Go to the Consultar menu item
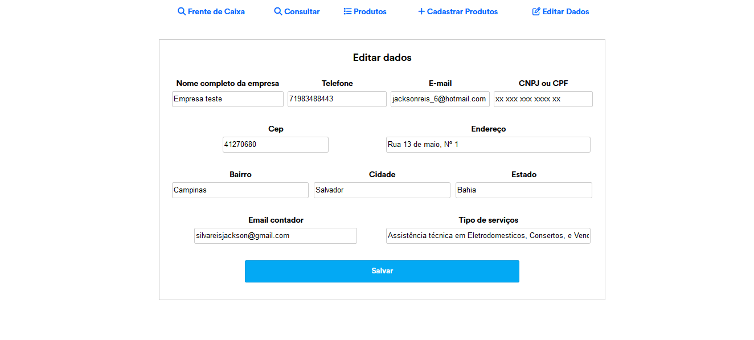The image size is (754, 340). pos(302,11)
